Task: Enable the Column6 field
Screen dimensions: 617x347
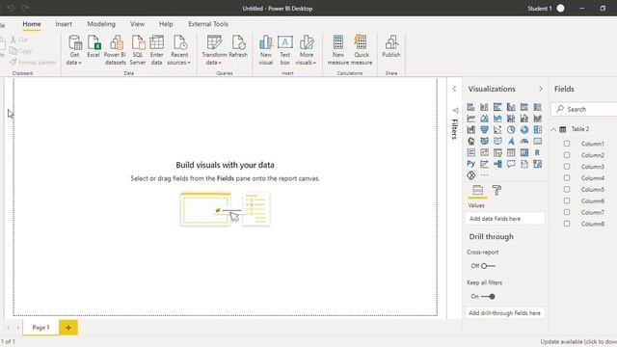Action: pos(567,200)
